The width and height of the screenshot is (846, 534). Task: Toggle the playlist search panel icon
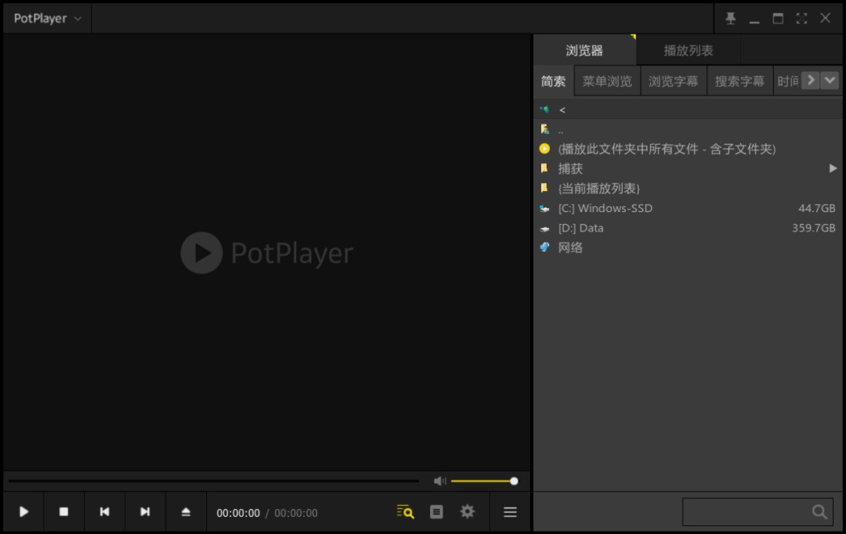[x=405, y=511]
